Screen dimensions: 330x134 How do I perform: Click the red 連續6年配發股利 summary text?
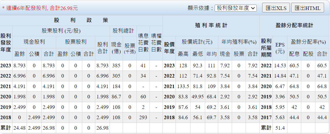40,8
